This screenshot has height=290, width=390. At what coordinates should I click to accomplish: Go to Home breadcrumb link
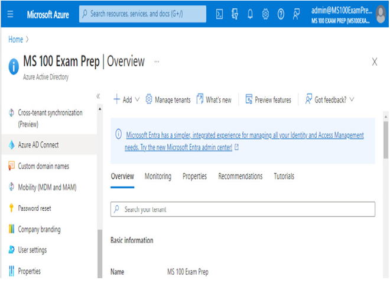(16, 40)
